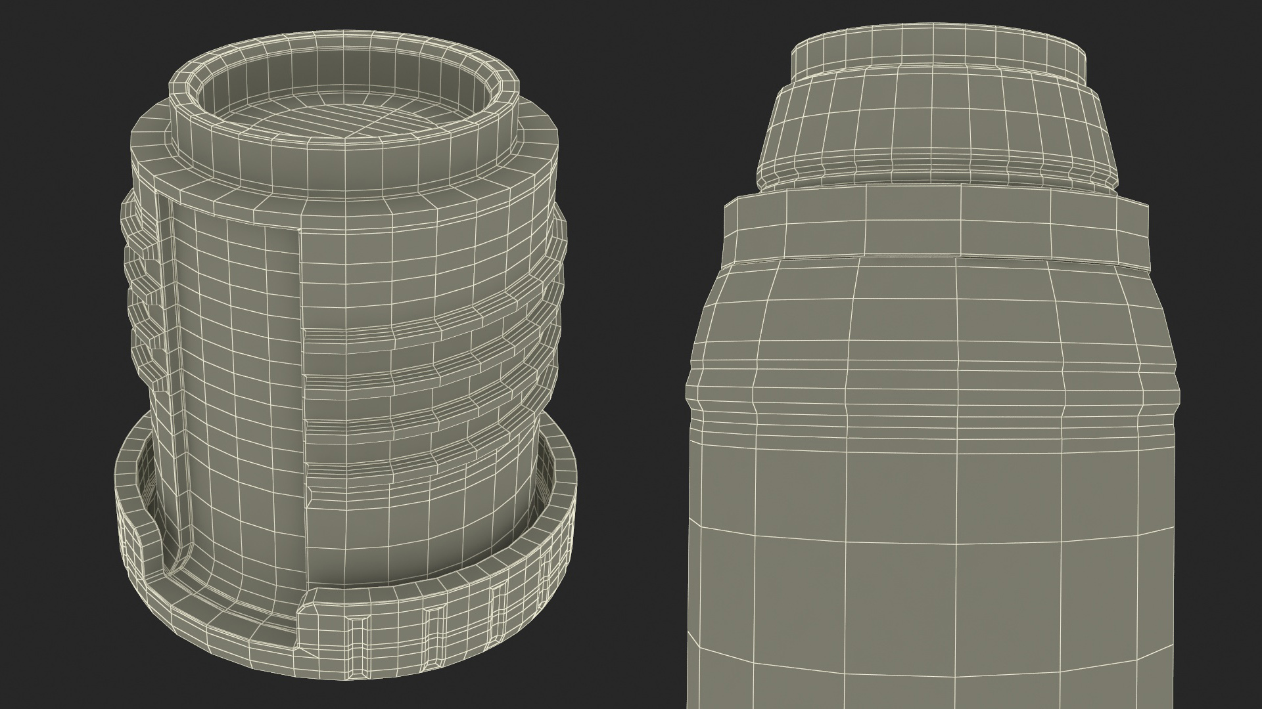Viewport: 1262px width, 709px height.
Task: Select the threaded cap wireframe model
Action: coord(345,354)
